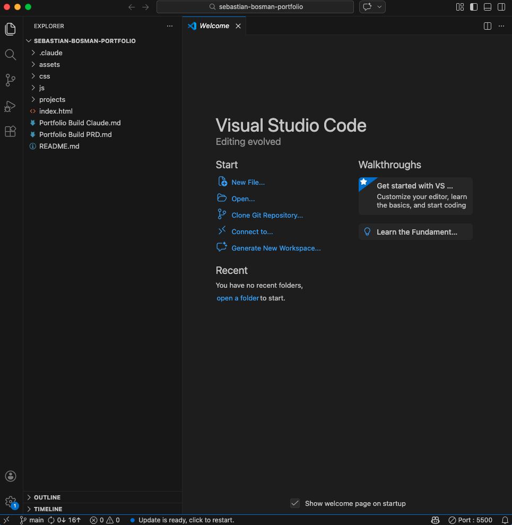Toggle the Show welcome page on startup checkbox

tap(295, 503)
